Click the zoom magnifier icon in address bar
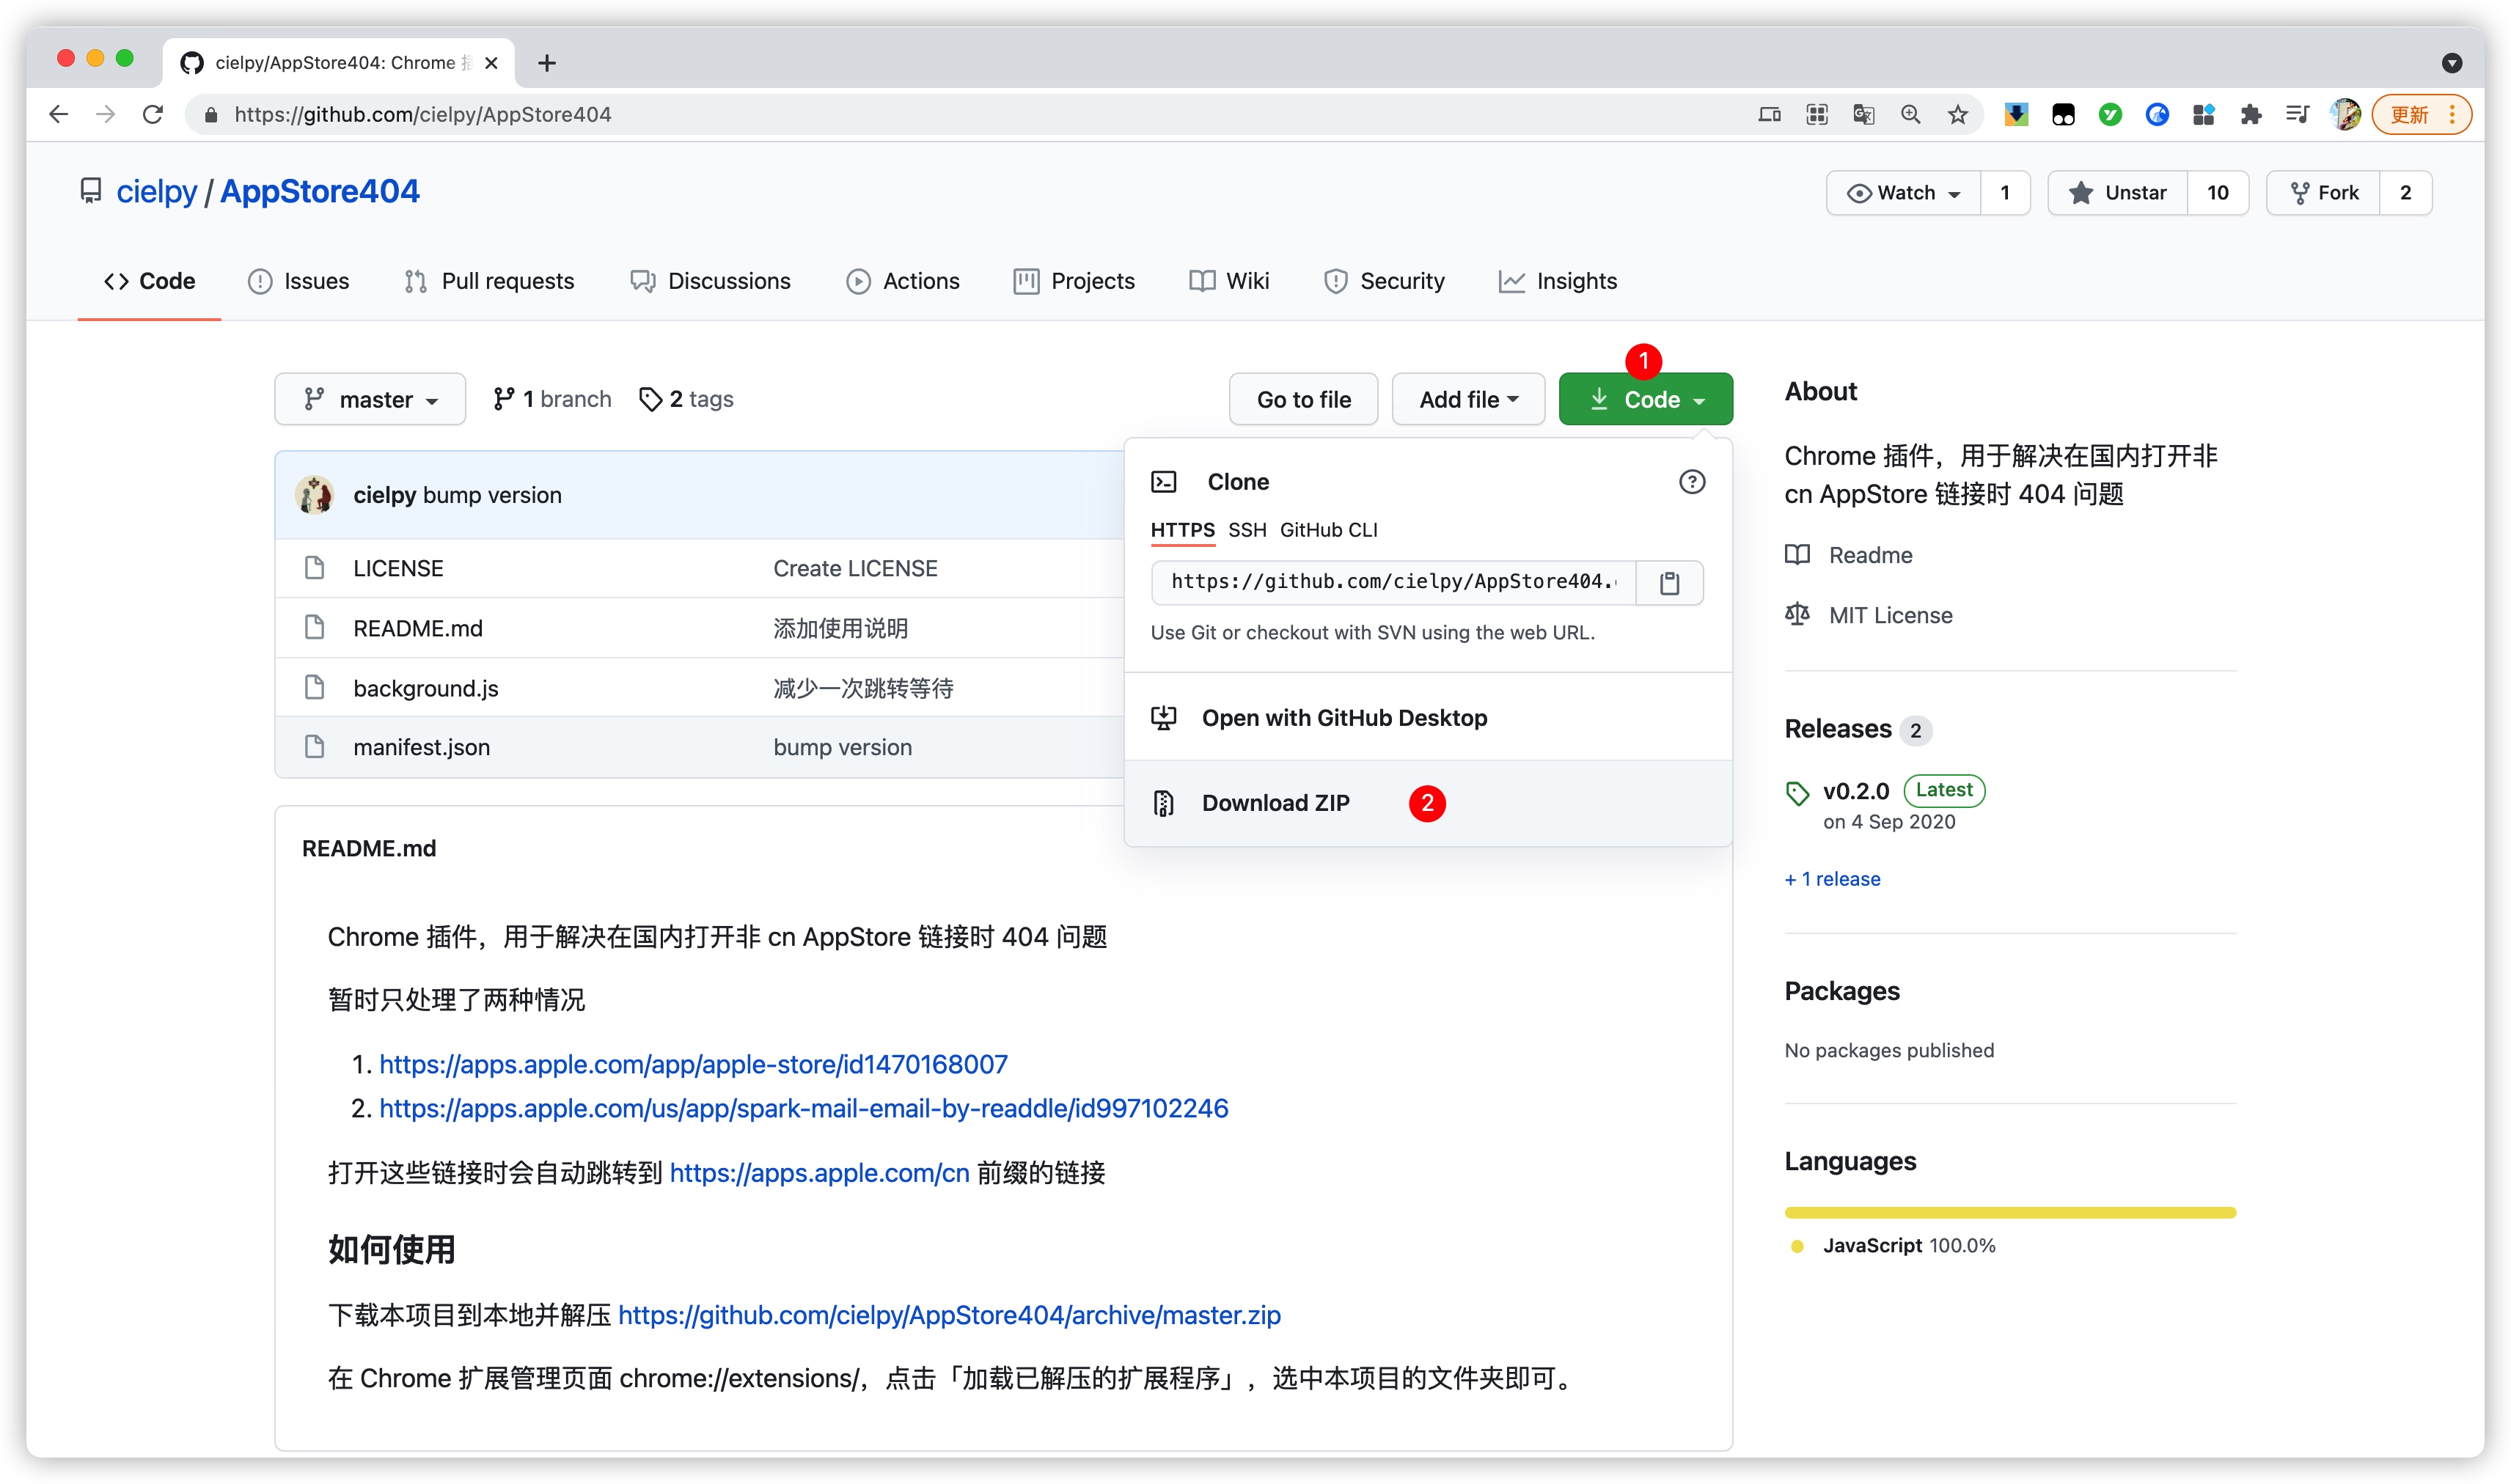 pos(1910,115)
